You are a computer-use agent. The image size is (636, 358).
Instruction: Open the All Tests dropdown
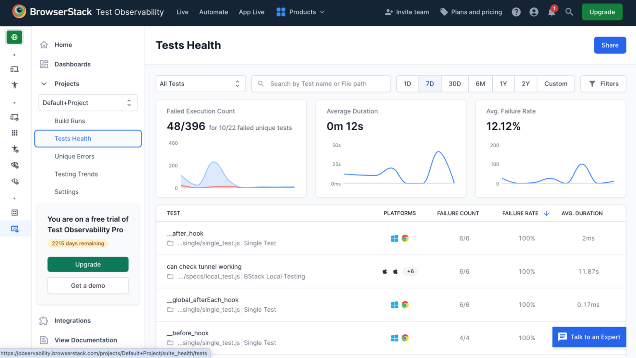pyautogui.click(x=200, y=84)
